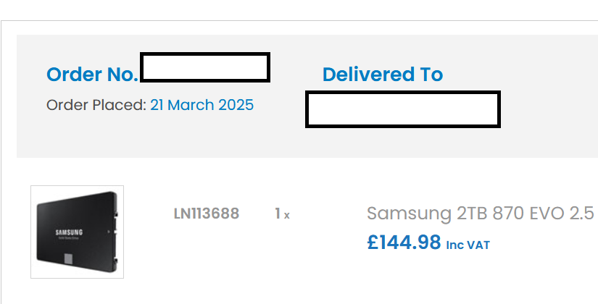Image resolution: width=598 pixels, height=304 pixels.
Task: Click the Inc VAT label
Action: pos(468,245)
